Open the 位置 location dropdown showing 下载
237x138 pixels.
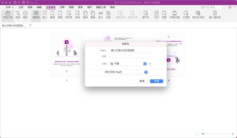128,64
